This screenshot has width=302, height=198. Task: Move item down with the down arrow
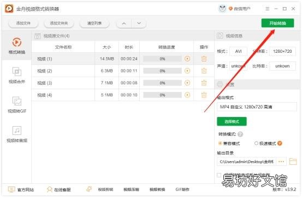coord(139,23)
